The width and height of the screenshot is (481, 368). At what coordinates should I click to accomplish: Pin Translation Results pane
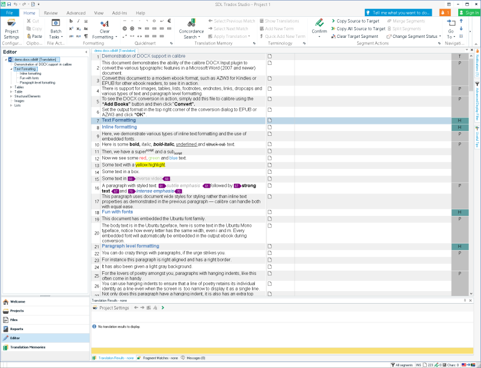[465, 301]
